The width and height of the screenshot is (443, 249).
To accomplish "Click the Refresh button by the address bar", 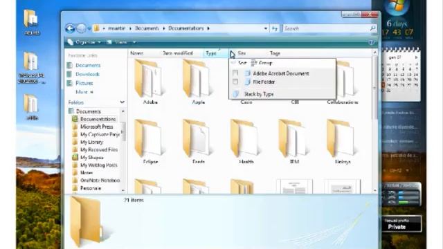I will pyautogui.click(x=275, y=28).
